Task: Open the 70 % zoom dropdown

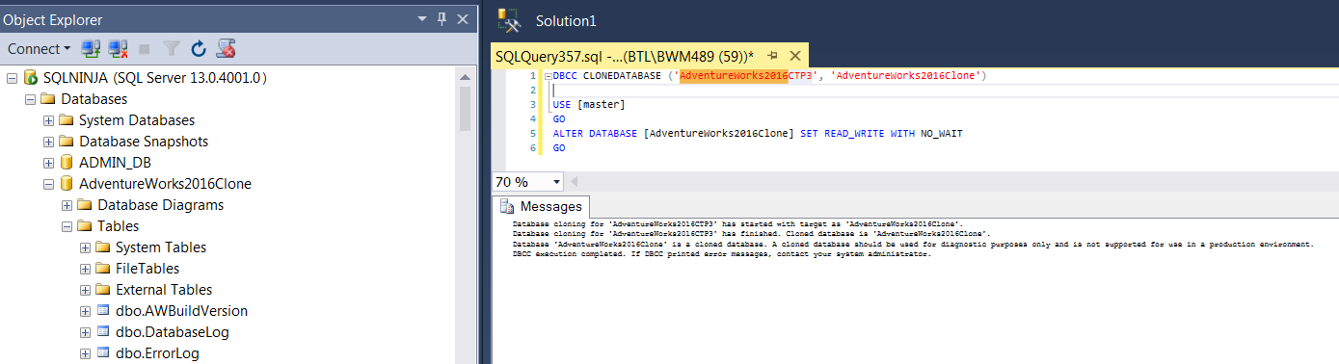Action: pyautogui.click(x=557, y=182)
